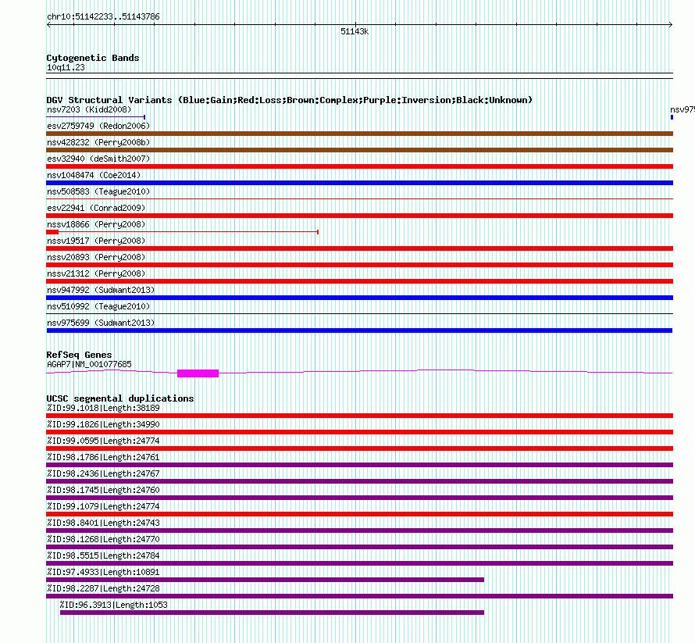The width and height of the screenshot is (695, 643).
Task: Select the magenta AGAP7 exon block
Action: [x=198, y=373]
